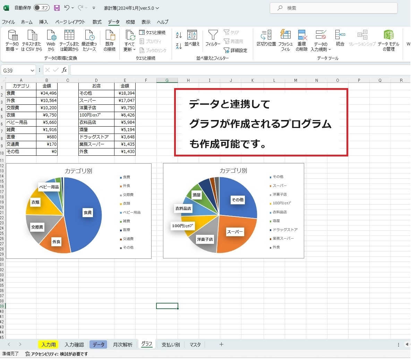
Task: Switch to the 月次解析 sheet
Action: point(123,344)
